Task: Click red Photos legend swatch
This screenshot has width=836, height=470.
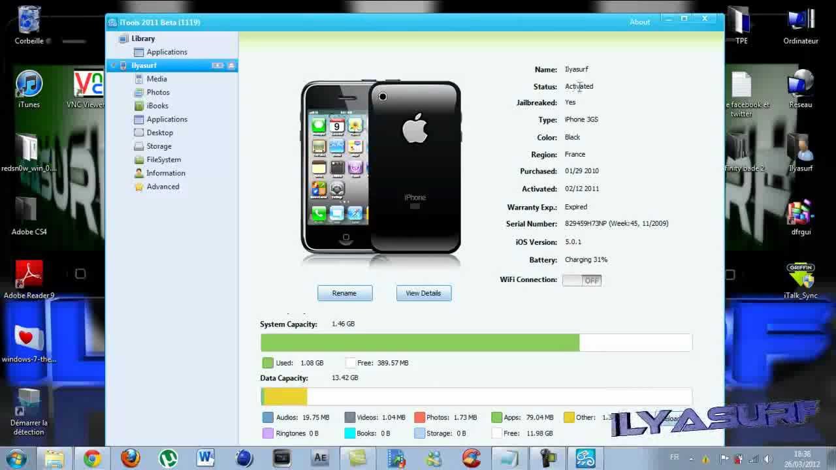Action: click(x=419, y=417)
